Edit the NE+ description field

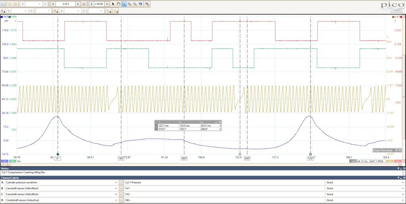224,200
